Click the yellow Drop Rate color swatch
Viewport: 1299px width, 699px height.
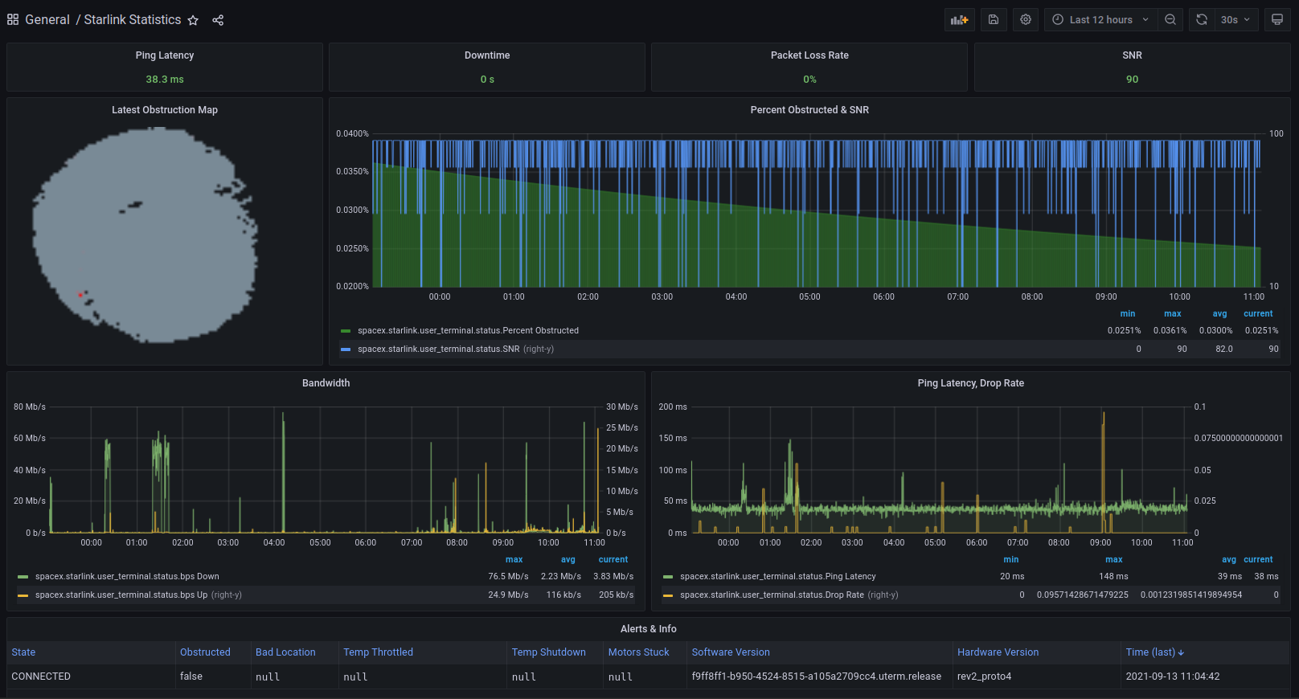(x=668, y=595)
